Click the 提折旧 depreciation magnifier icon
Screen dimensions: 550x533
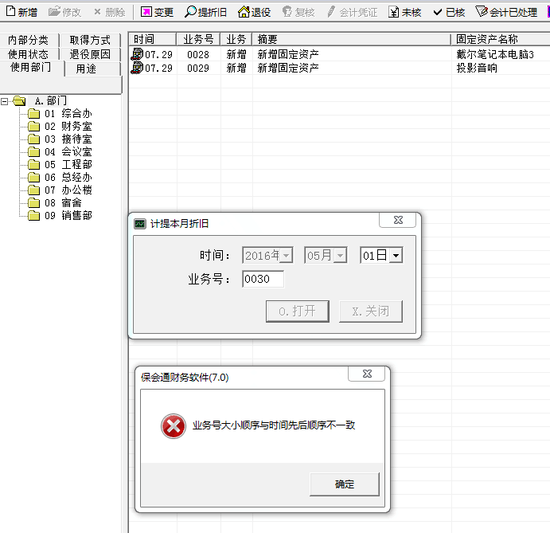coord(190,12)
